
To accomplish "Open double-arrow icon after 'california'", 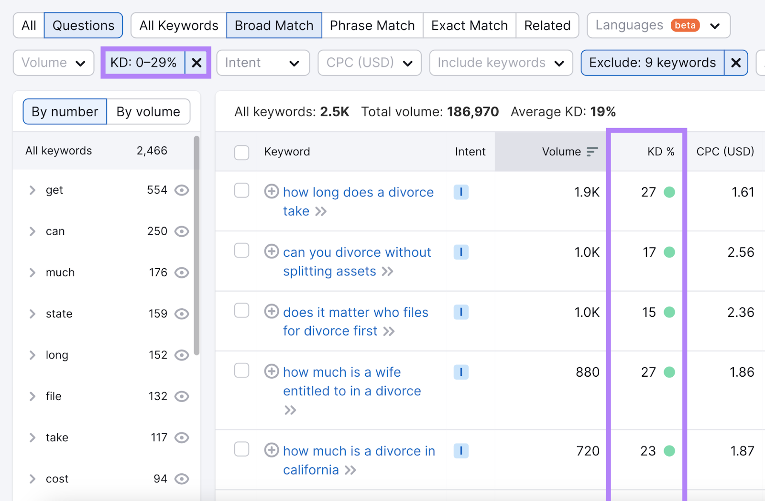I will tap(350, 470).
